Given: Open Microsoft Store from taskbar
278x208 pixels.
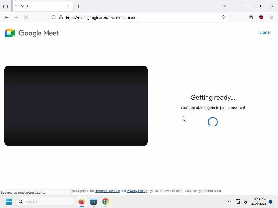Looking at the screenshot, I should [x=93, y=201].
